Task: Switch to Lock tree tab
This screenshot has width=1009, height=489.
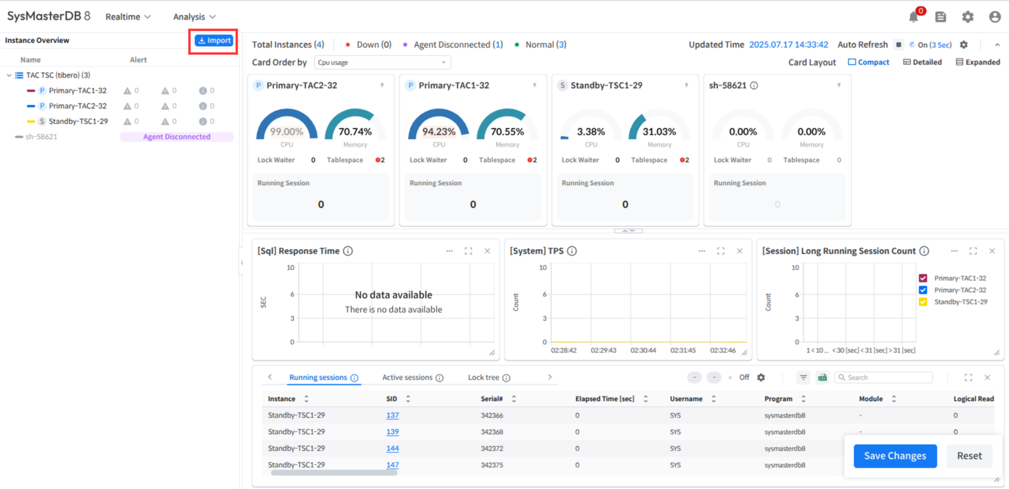Action: [x=484, y=377]
